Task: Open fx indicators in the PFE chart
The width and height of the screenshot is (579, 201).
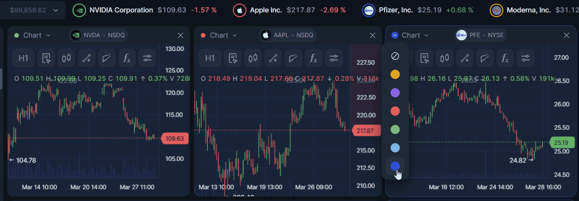Action: point(505,58)
